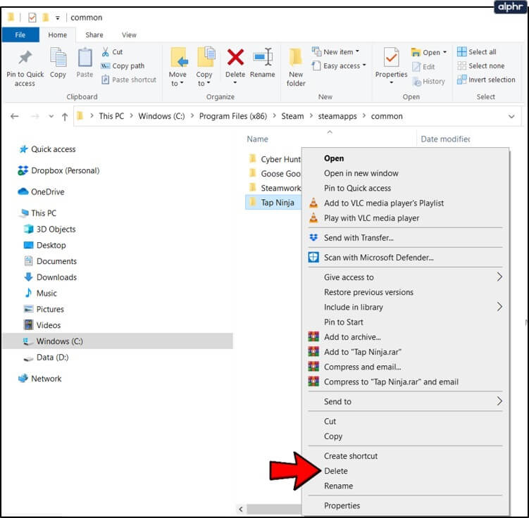529x518 pixels.
Task: Click Paste shortcut in the ribbon
Action: coord(129,80)
